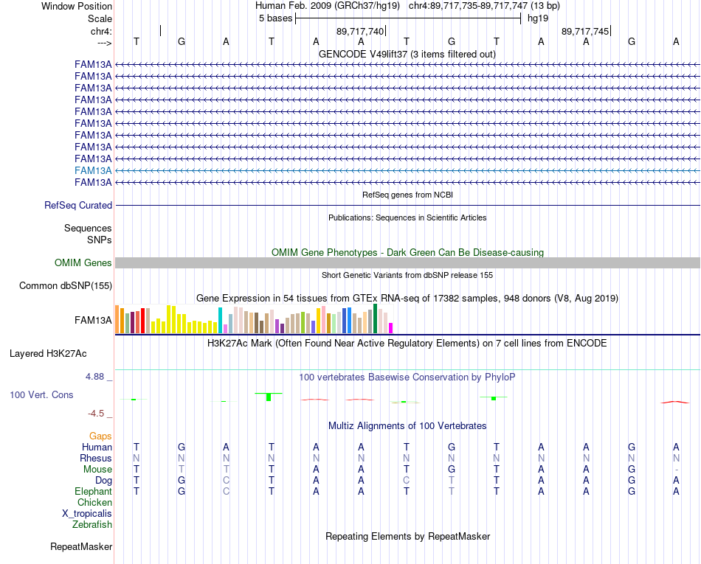Open the RefSeq Curated track label
The height and width of the screenshot is (564, 701).
[78, 206]
